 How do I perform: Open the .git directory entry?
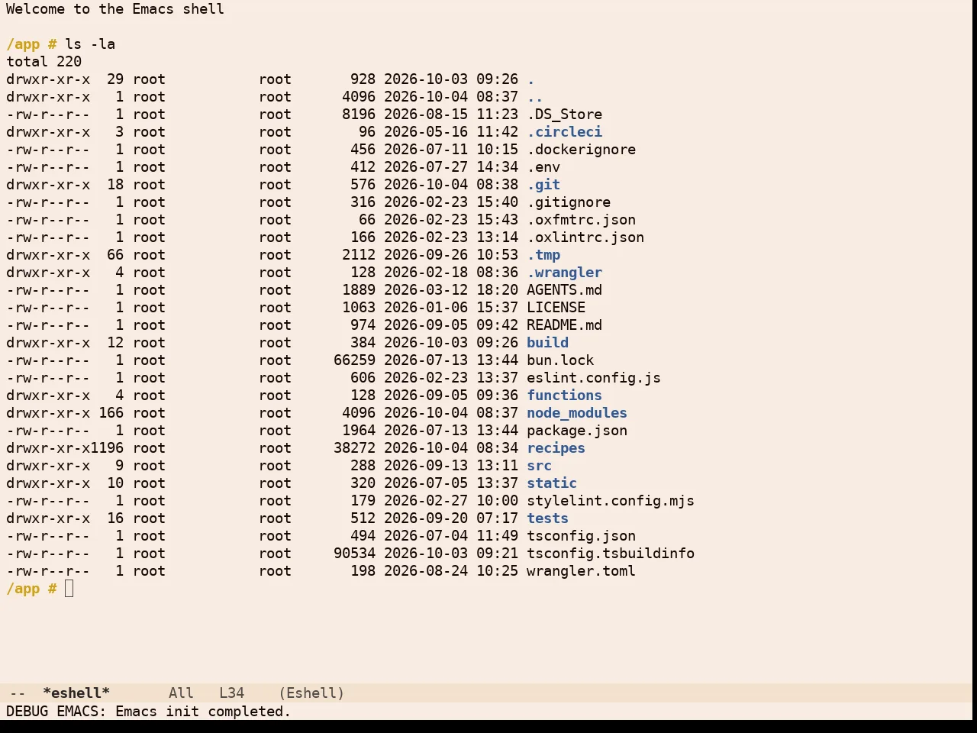pos(543,185)
